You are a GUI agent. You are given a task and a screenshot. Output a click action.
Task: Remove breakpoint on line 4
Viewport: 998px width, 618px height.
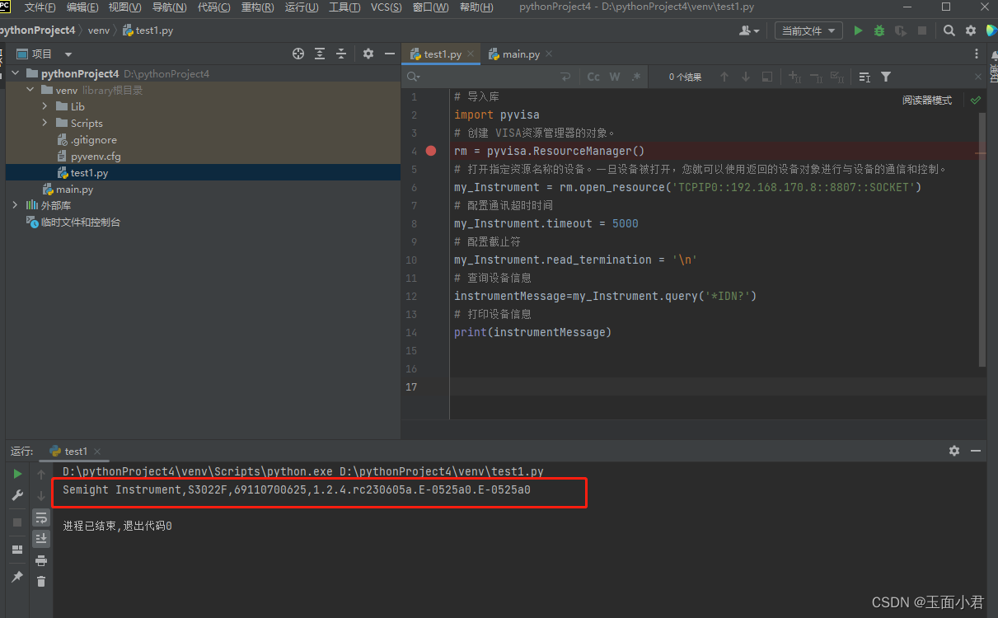(x=431, y=151)
